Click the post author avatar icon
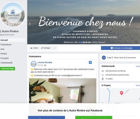 click(x=34, y=64)
